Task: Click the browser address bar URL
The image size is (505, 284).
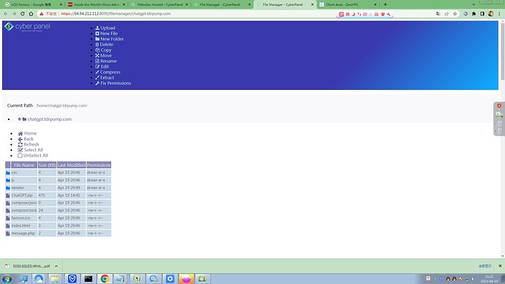Action: (116, 14)
